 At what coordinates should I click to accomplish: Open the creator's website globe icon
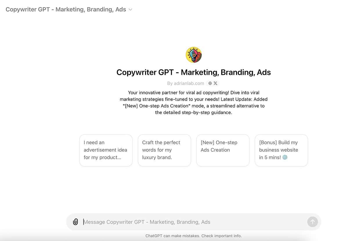pyautogui.click(x=210, y=83)
